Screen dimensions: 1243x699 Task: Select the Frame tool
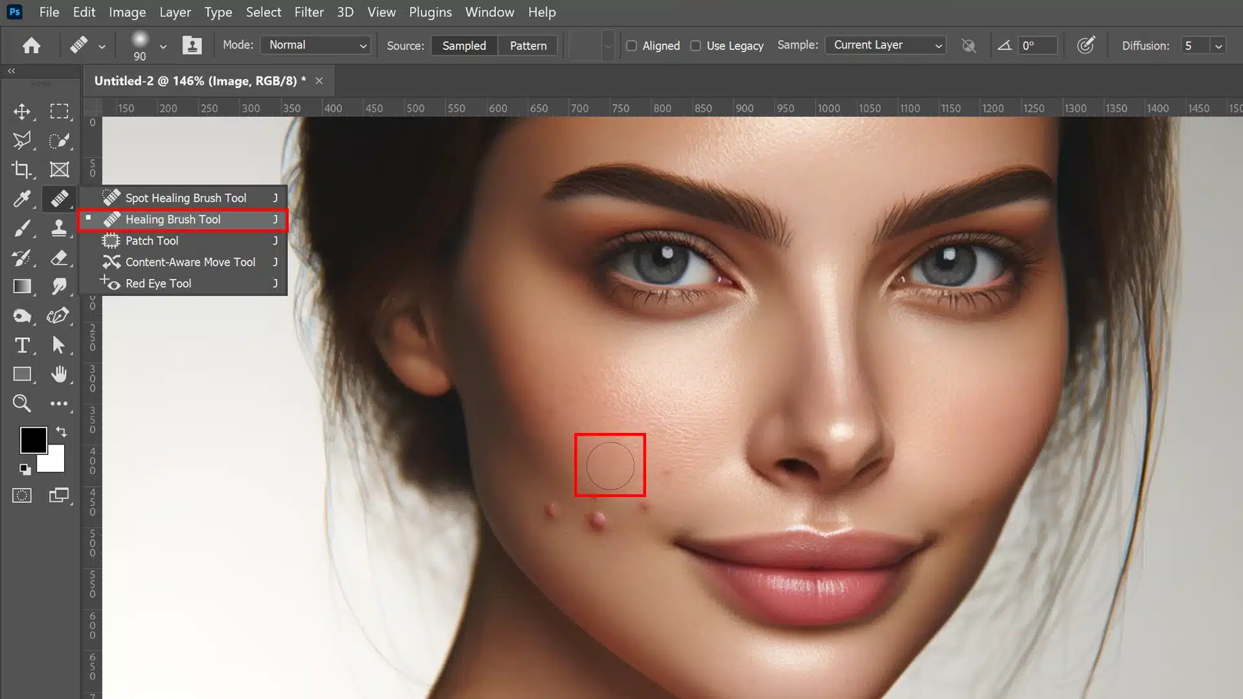pos(59,170)
